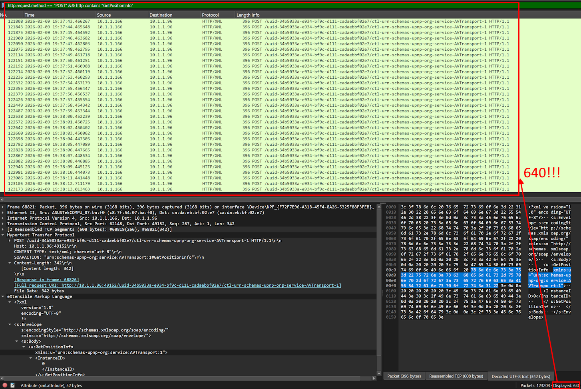Switch to Packet (396 bytes) tab
581x389 pixels.
(404, 376)
